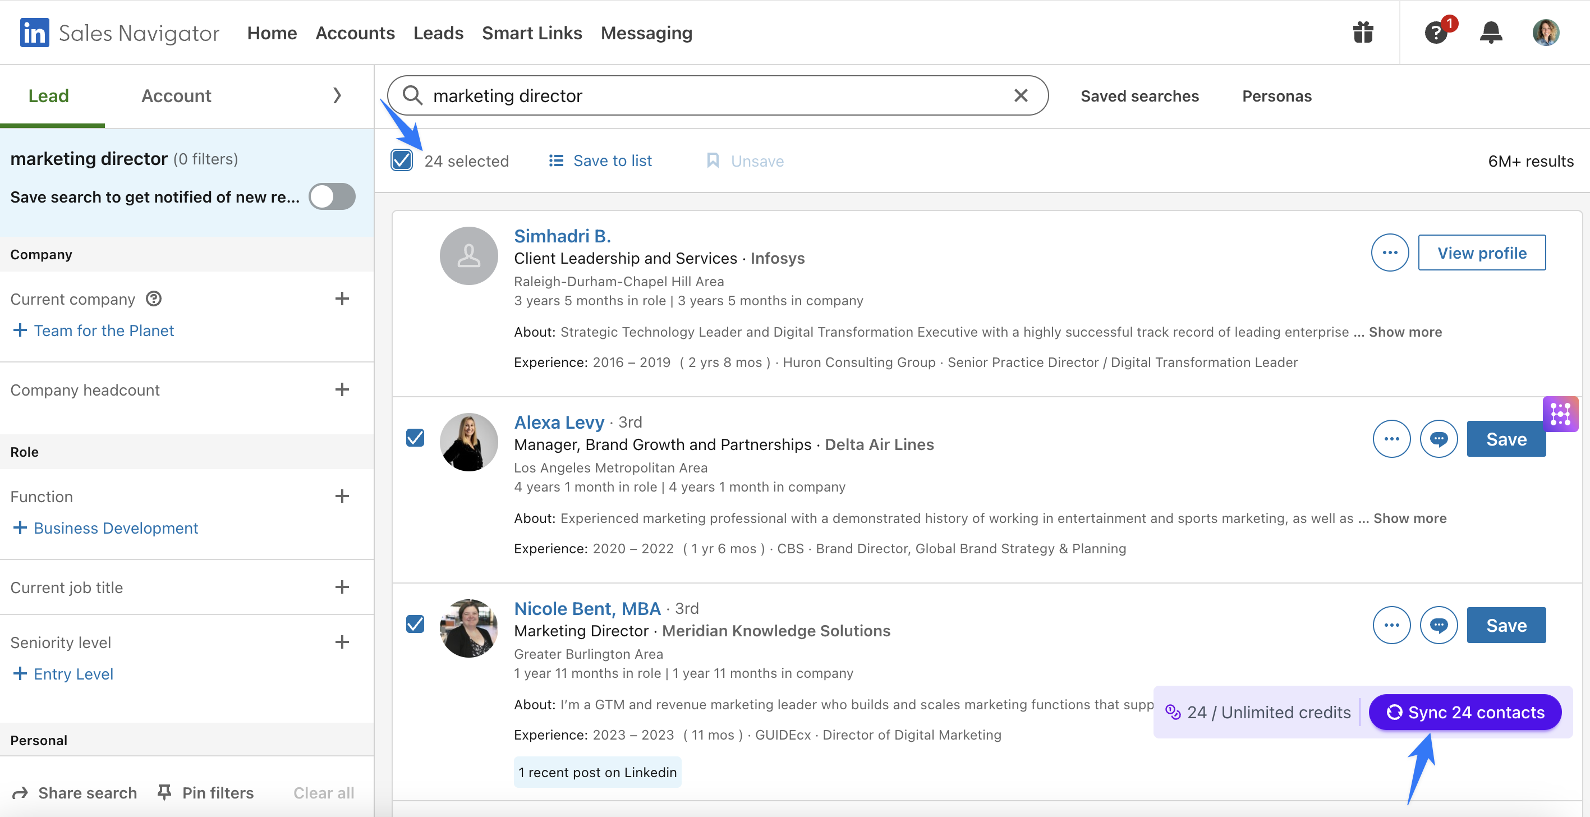Add Entry Level seniority filter
The width and height of the screenshot is (1590, 817).
[x=63, y=674]
